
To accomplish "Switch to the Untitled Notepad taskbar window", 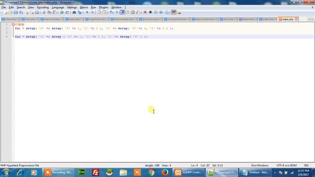I will pyautogui.click(x=255, y=173).
